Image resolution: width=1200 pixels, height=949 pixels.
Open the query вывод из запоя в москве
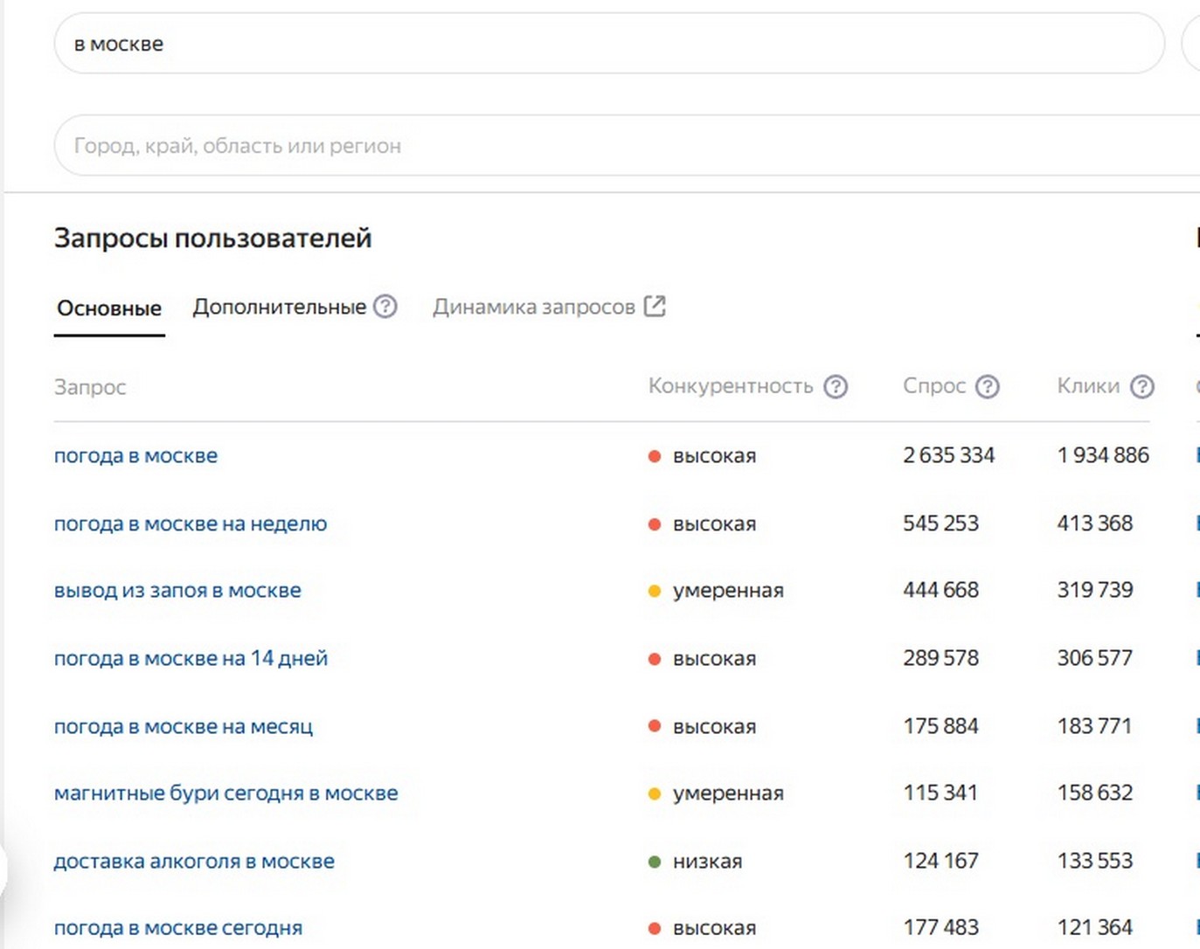click(177, 590)
